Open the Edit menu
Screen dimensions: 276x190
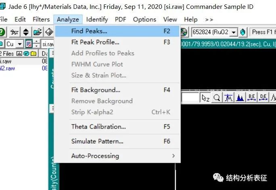20,19
